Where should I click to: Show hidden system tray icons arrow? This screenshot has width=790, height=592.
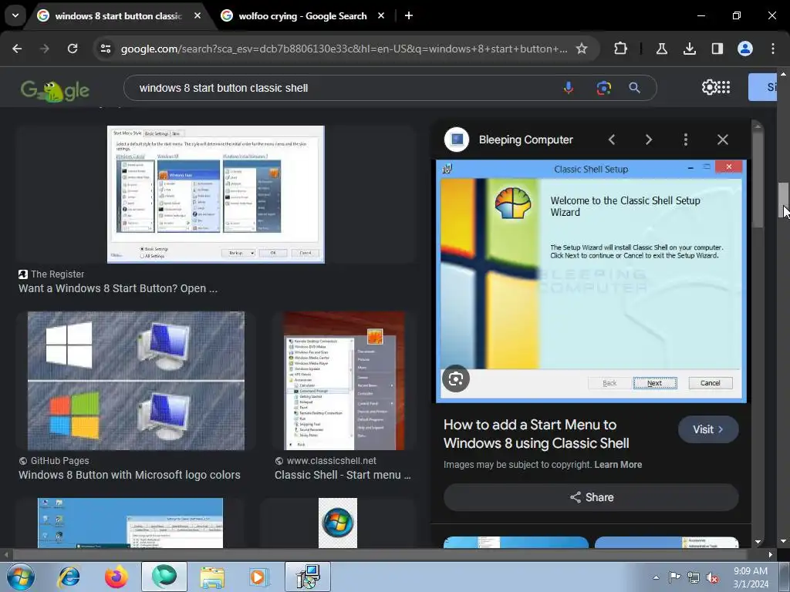pyautogui.click(x=656, y=577)
